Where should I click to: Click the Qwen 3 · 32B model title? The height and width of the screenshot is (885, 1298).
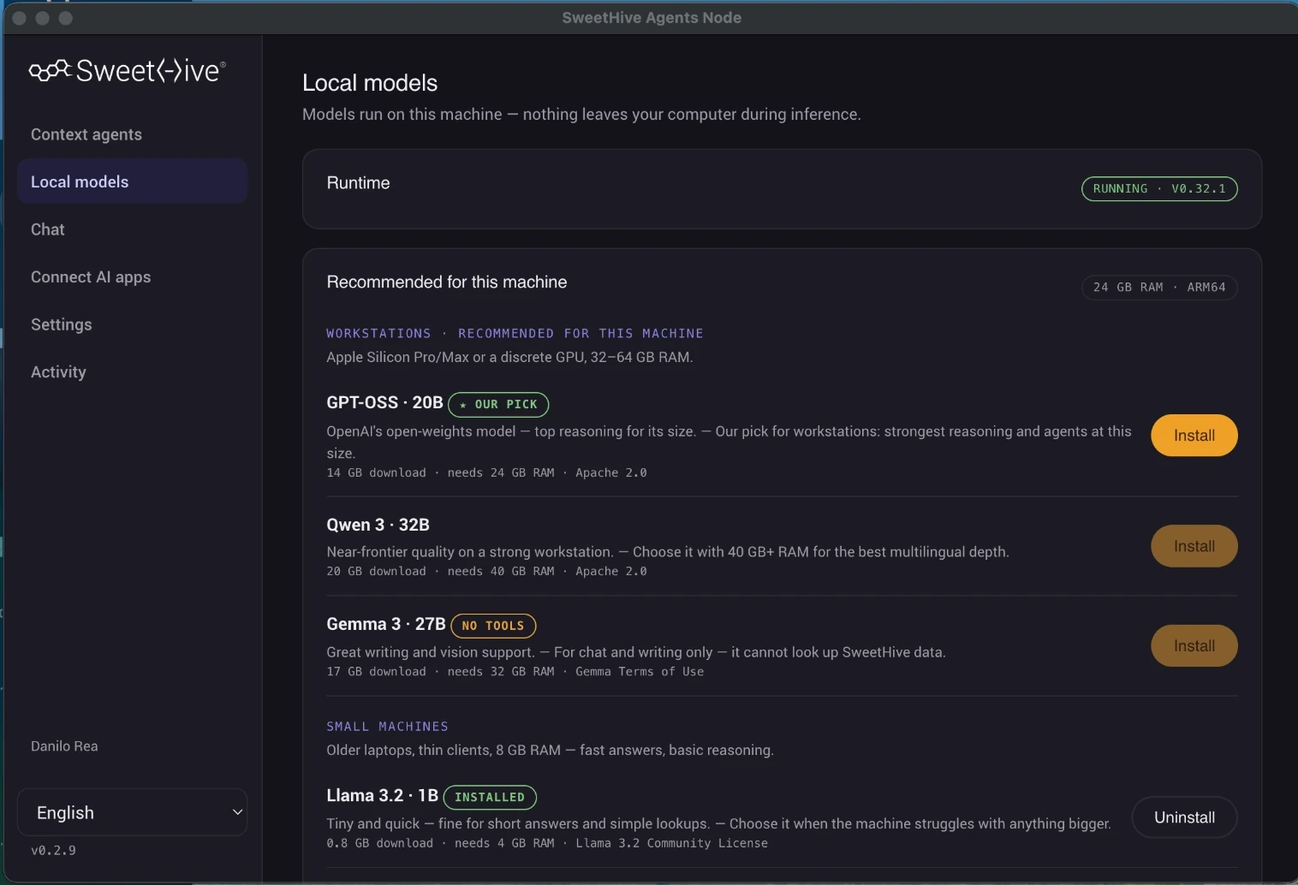click(x=378, y=525)
